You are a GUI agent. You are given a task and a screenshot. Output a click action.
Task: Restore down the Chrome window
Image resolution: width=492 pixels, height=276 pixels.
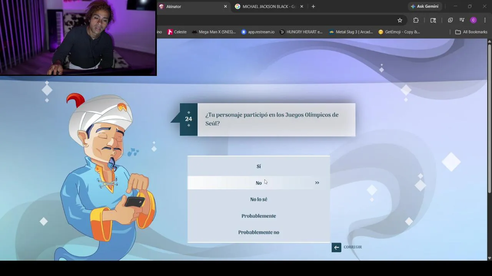470,7
